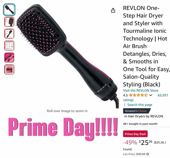Screen dimensions: 170x158
Task: Select the fifth pink brush thumbnail
Action: [x=9, y=58]
